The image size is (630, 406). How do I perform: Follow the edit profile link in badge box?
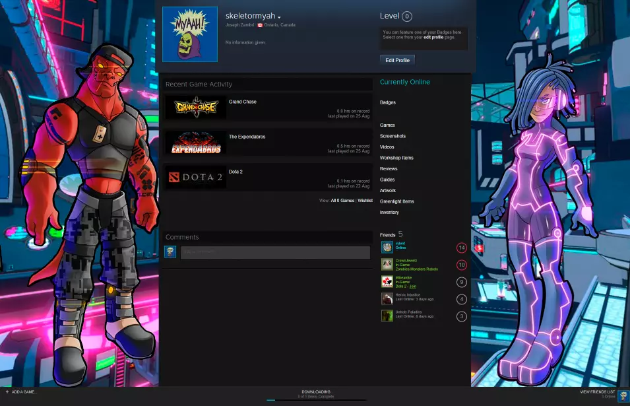pos(433,38)
